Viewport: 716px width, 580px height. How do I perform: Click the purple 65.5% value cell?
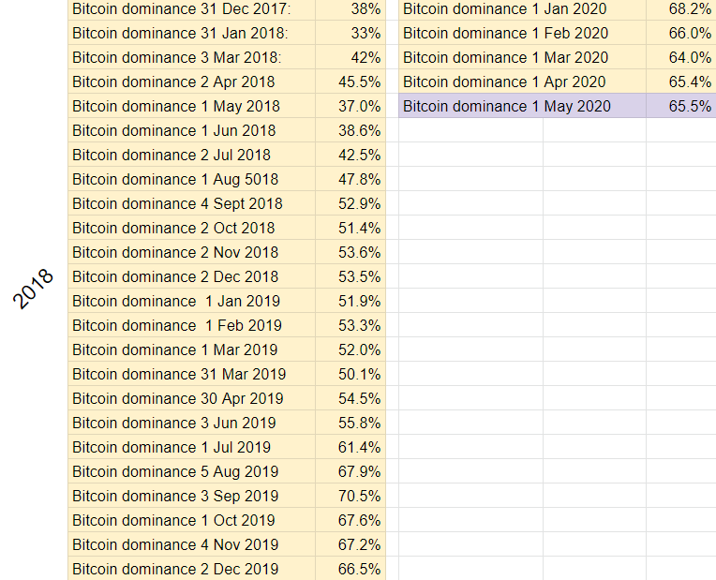pos(680,106)
